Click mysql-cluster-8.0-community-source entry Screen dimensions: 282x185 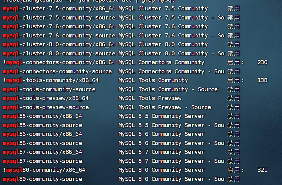click(59, 53)
